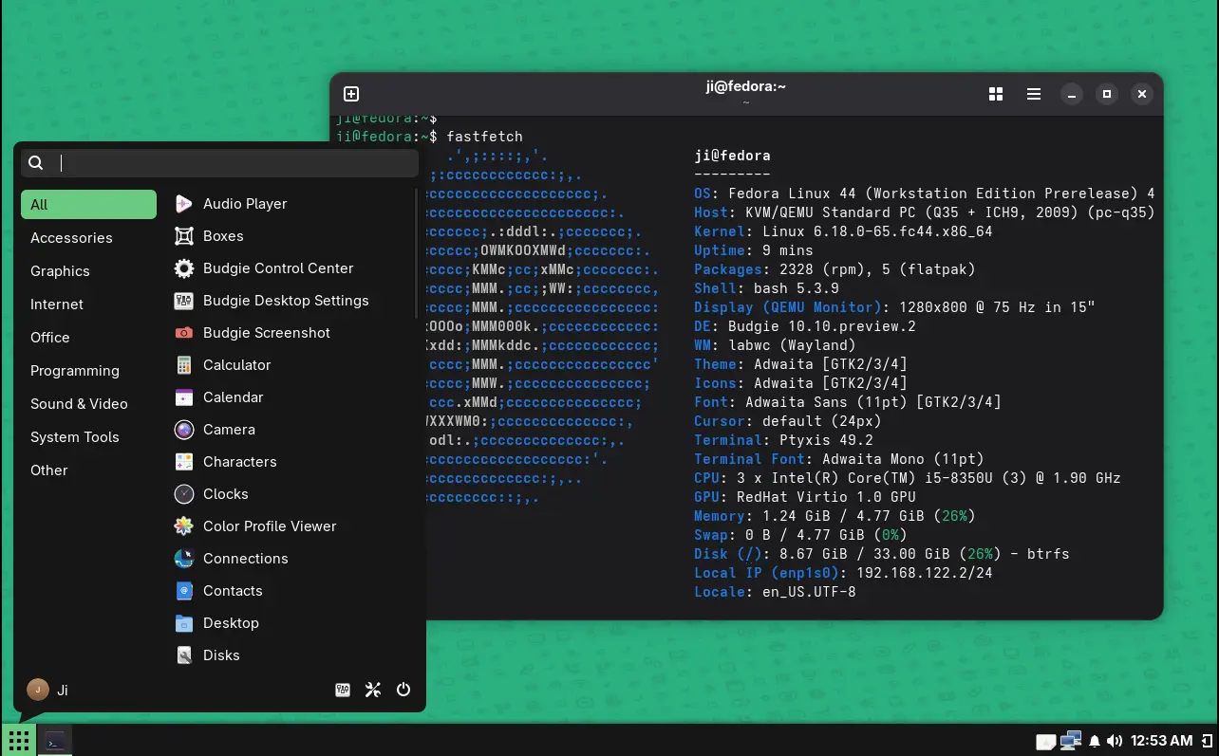Open the notifications bell in the panel
Viewport: 1219px width, 756px height.
[x=1095, y=741]
